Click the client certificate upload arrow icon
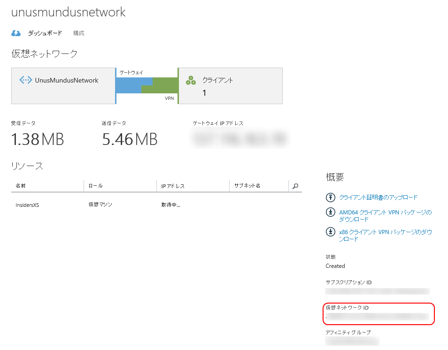 (x=331, y=198)
